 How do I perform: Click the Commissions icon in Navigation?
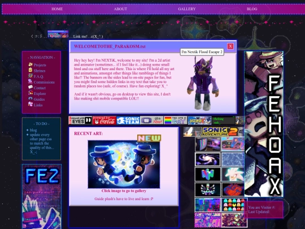click(x=30, y=81)
